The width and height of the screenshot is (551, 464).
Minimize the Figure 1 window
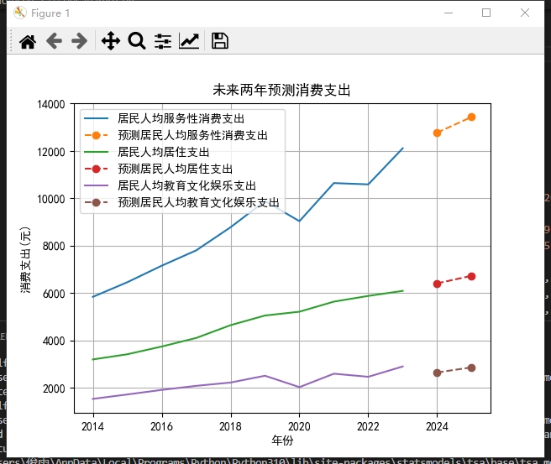click(449, 13)
